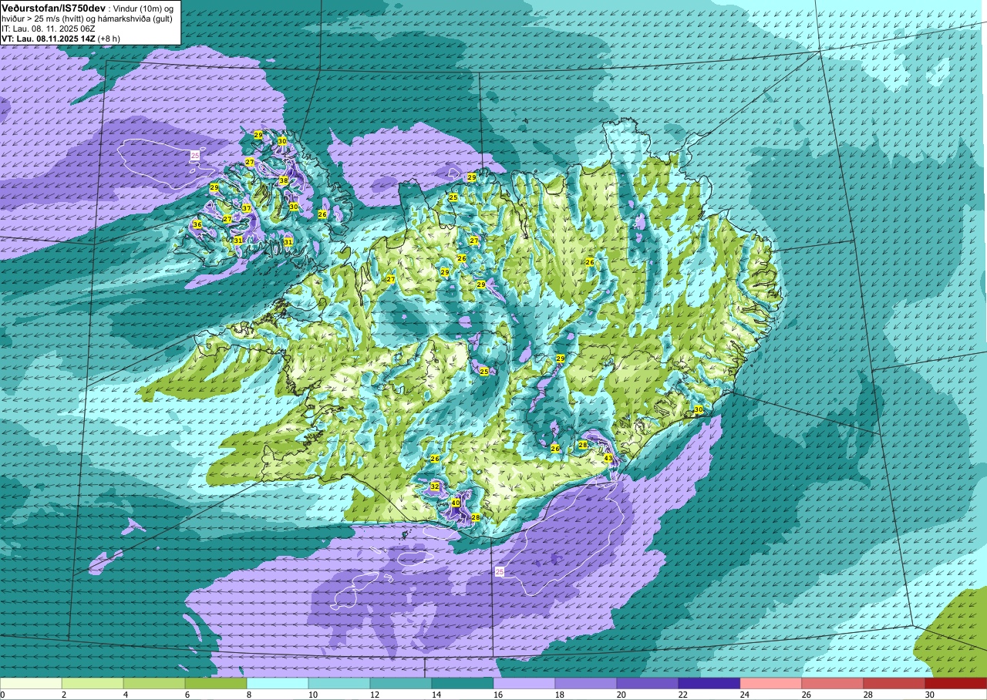The width and height of the screenshot is (987, 700).
Task: Click the 'Veðurstofan/IS750dev' title text
Action: click(53, 7)
